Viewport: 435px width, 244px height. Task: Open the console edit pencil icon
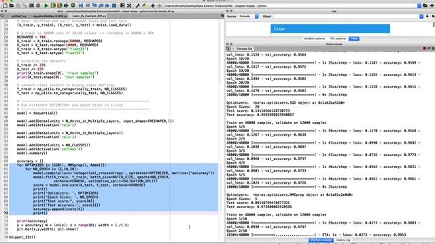[429, 48]
